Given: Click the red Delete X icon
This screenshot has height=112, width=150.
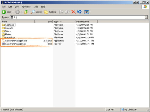Looking at the screenshot, I should (x=73, y=12).
